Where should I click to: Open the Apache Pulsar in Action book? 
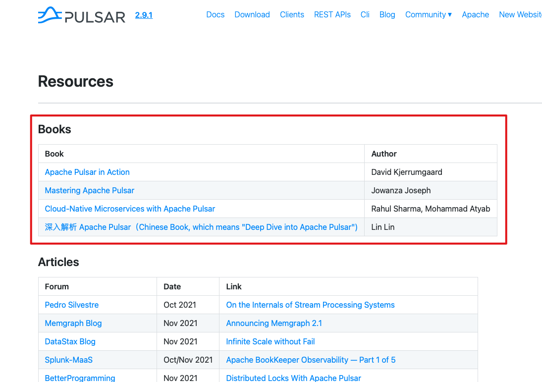point(87,172)
